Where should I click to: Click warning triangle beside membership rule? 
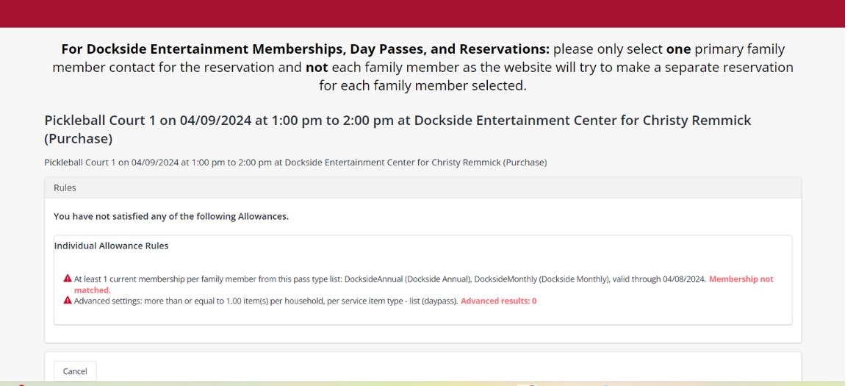tap(68, 279)
